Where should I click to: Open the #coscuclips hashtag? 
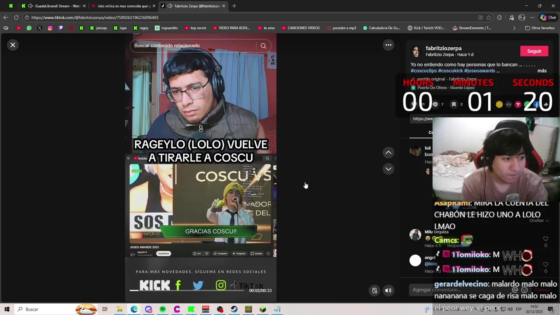[x=423, y=71]
